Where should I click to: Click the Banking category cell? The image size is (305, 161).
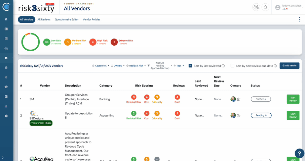click(x=105, y=99)
